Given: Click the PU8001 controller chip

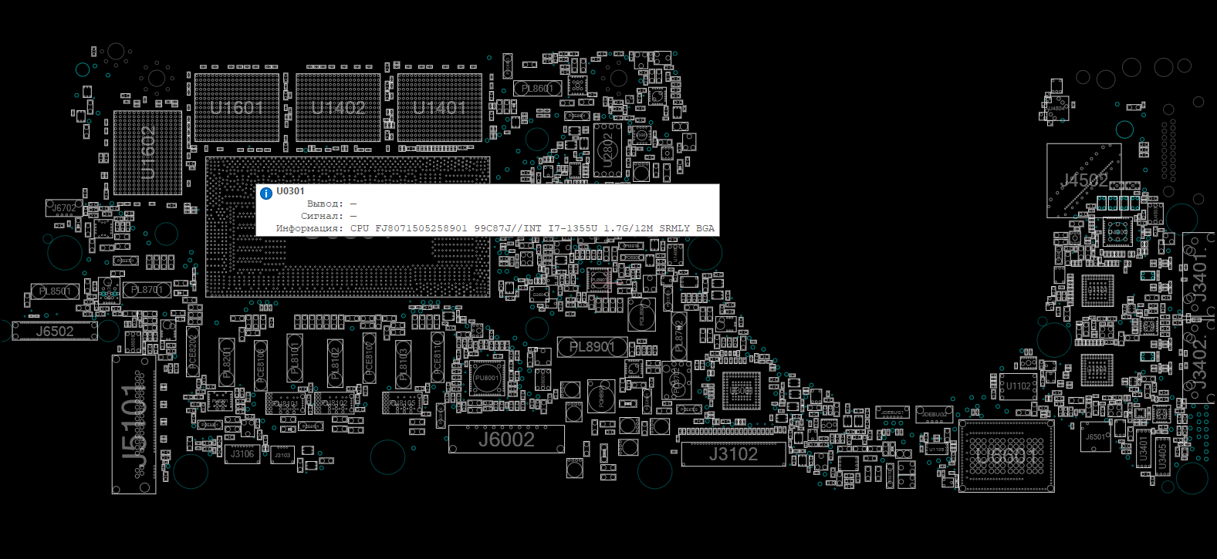Looking at the screenshot, I should pyautogui.click(x=487, y=379).
